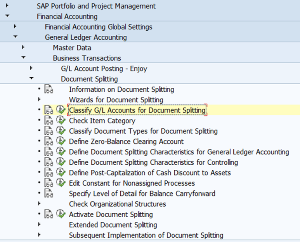Expand Check Organizational Structures node
This screenshot has width=300, height=242.
pos(39,203)
